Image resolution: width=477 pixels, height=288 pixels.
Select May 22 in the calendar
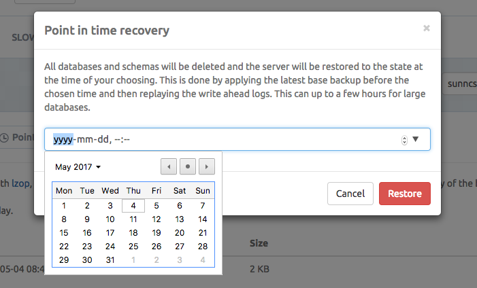[x=64, y=247]
